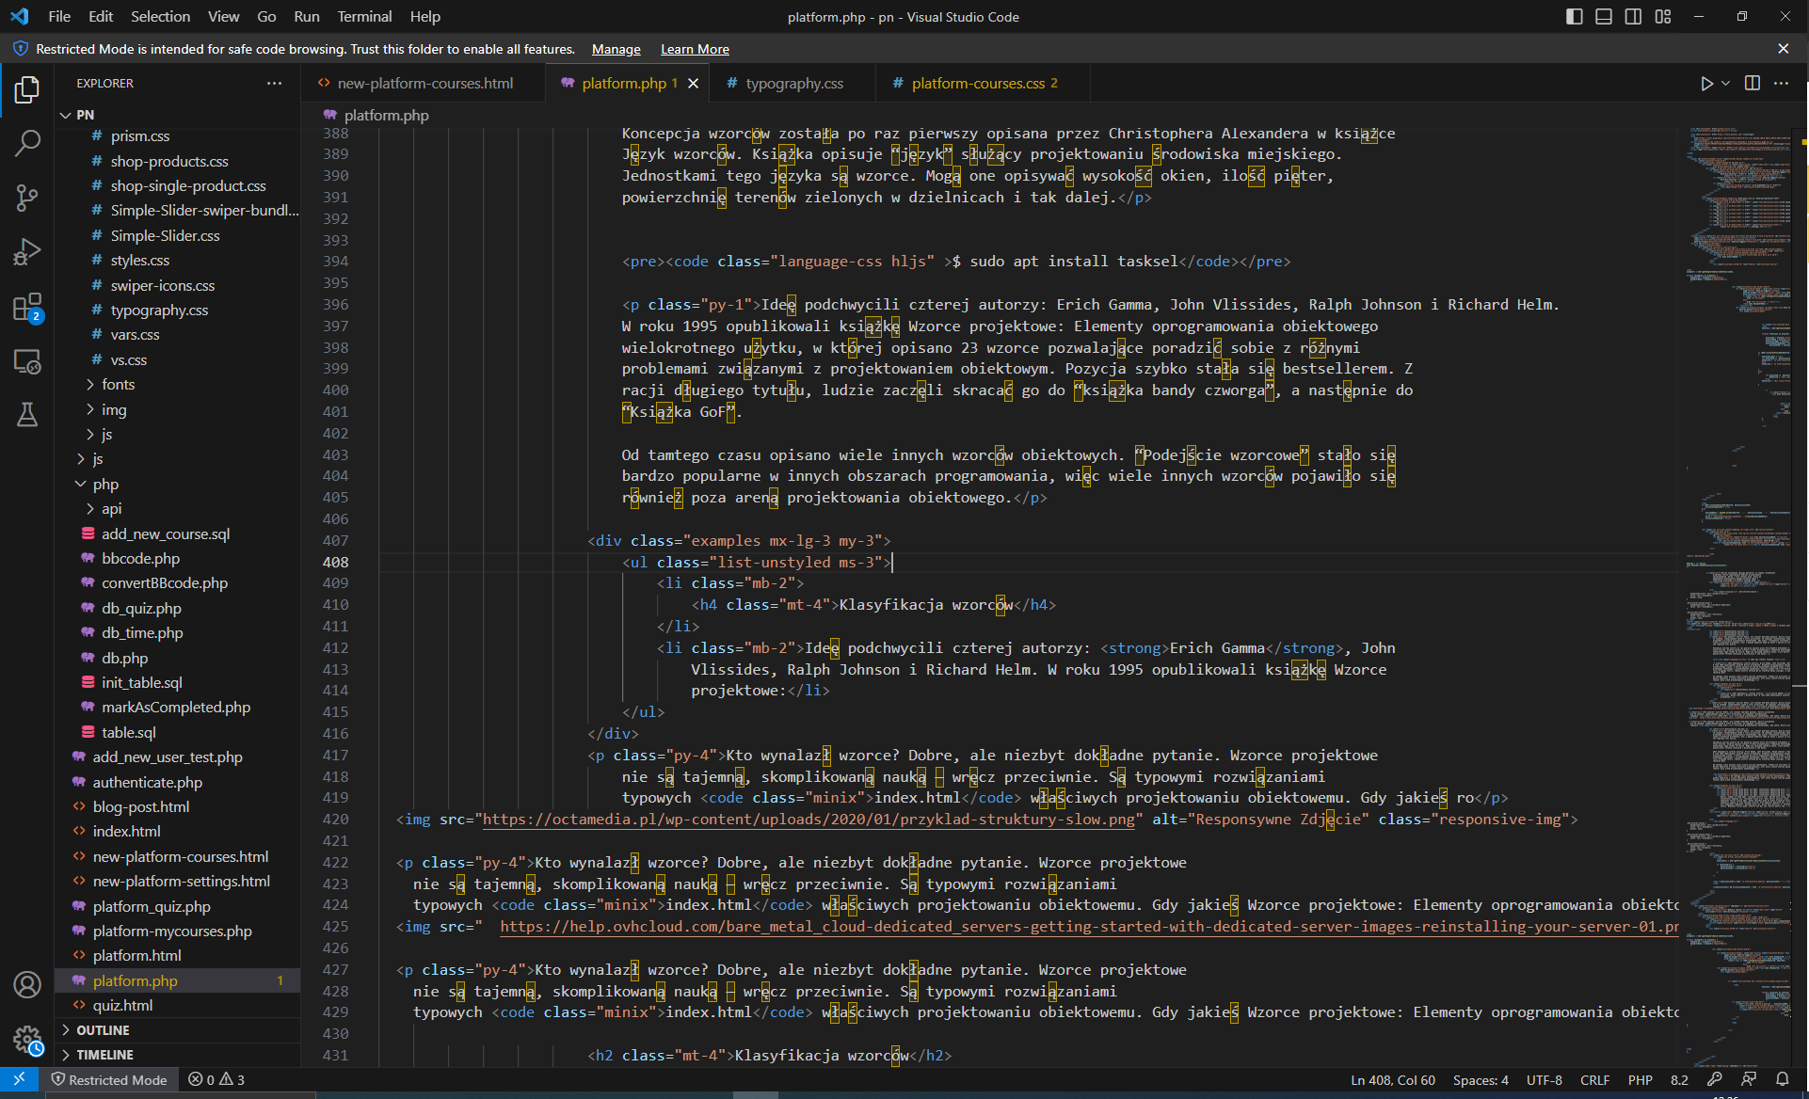
Task: Open the Explorer view in activity bar
Action: coord(27,90)
